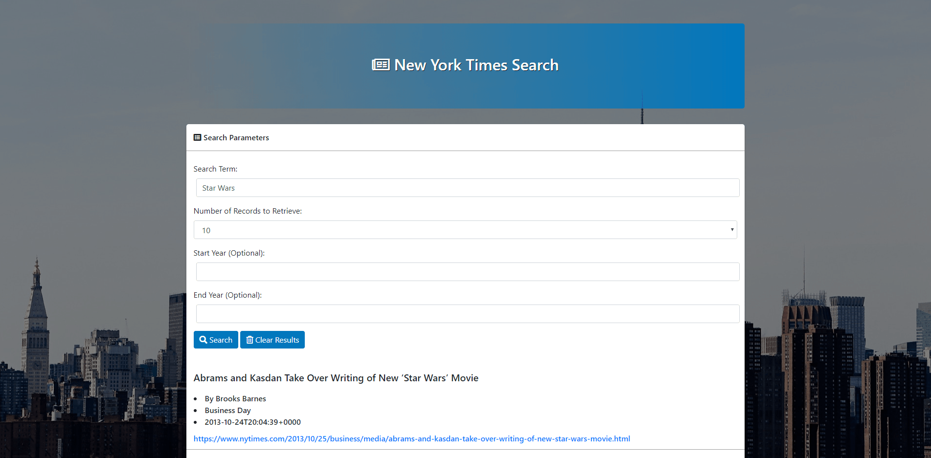Click the Business Day section label

click(227, 410)
